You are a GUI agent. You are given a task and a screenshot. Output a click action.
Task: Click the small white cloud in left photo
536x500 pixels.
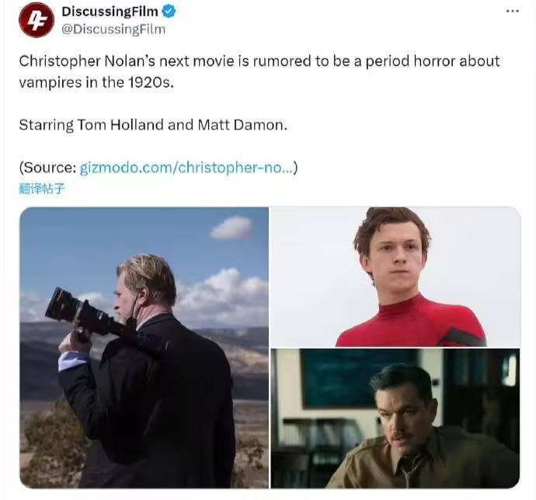coord(231,227)
